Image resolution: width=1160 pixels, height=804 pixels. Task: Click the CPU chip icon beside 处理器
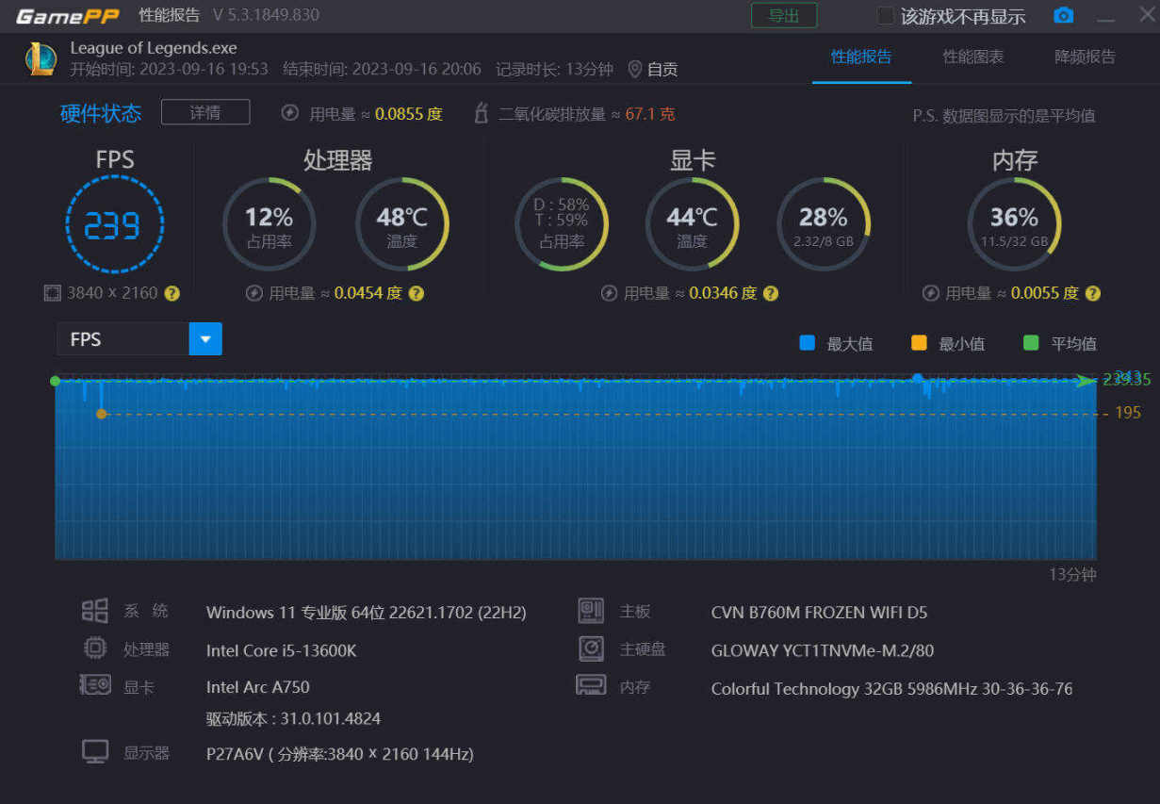94,648
